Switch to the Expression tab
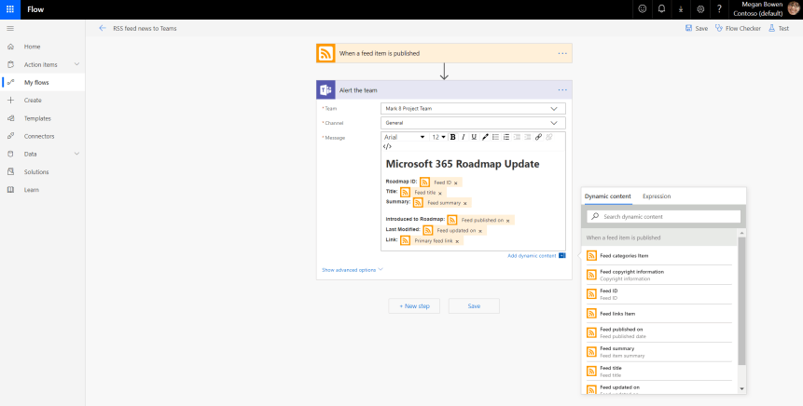Image resolution: width=803 pixels, height=406 pixels. point(656,196)
